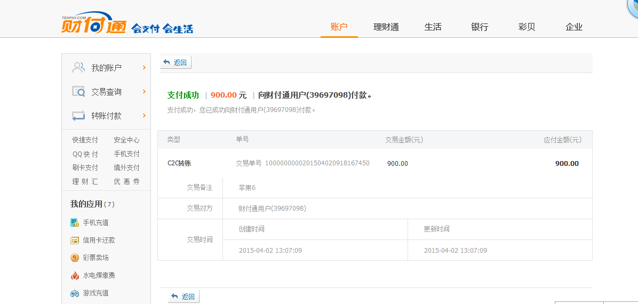Expand 我的账户 with its orange chevron
This screenshot has height=304, width=638.
144,67
